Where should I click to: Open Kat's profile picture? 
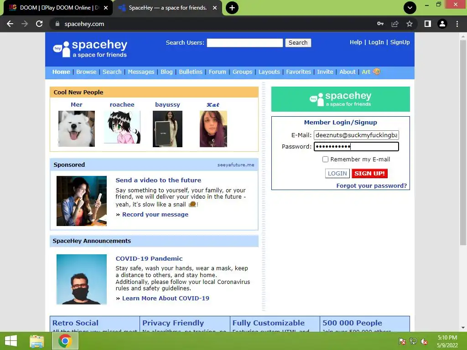tap(213, 129)
